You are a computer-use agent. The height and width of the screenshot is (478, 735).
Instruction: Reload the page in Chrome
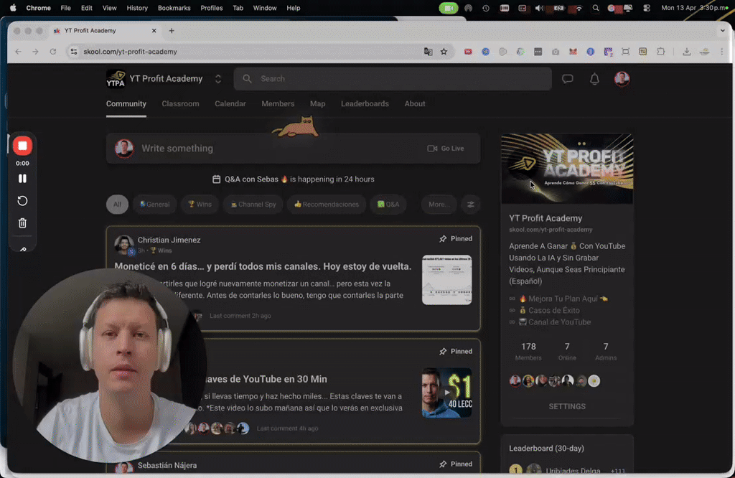point(53,52)
